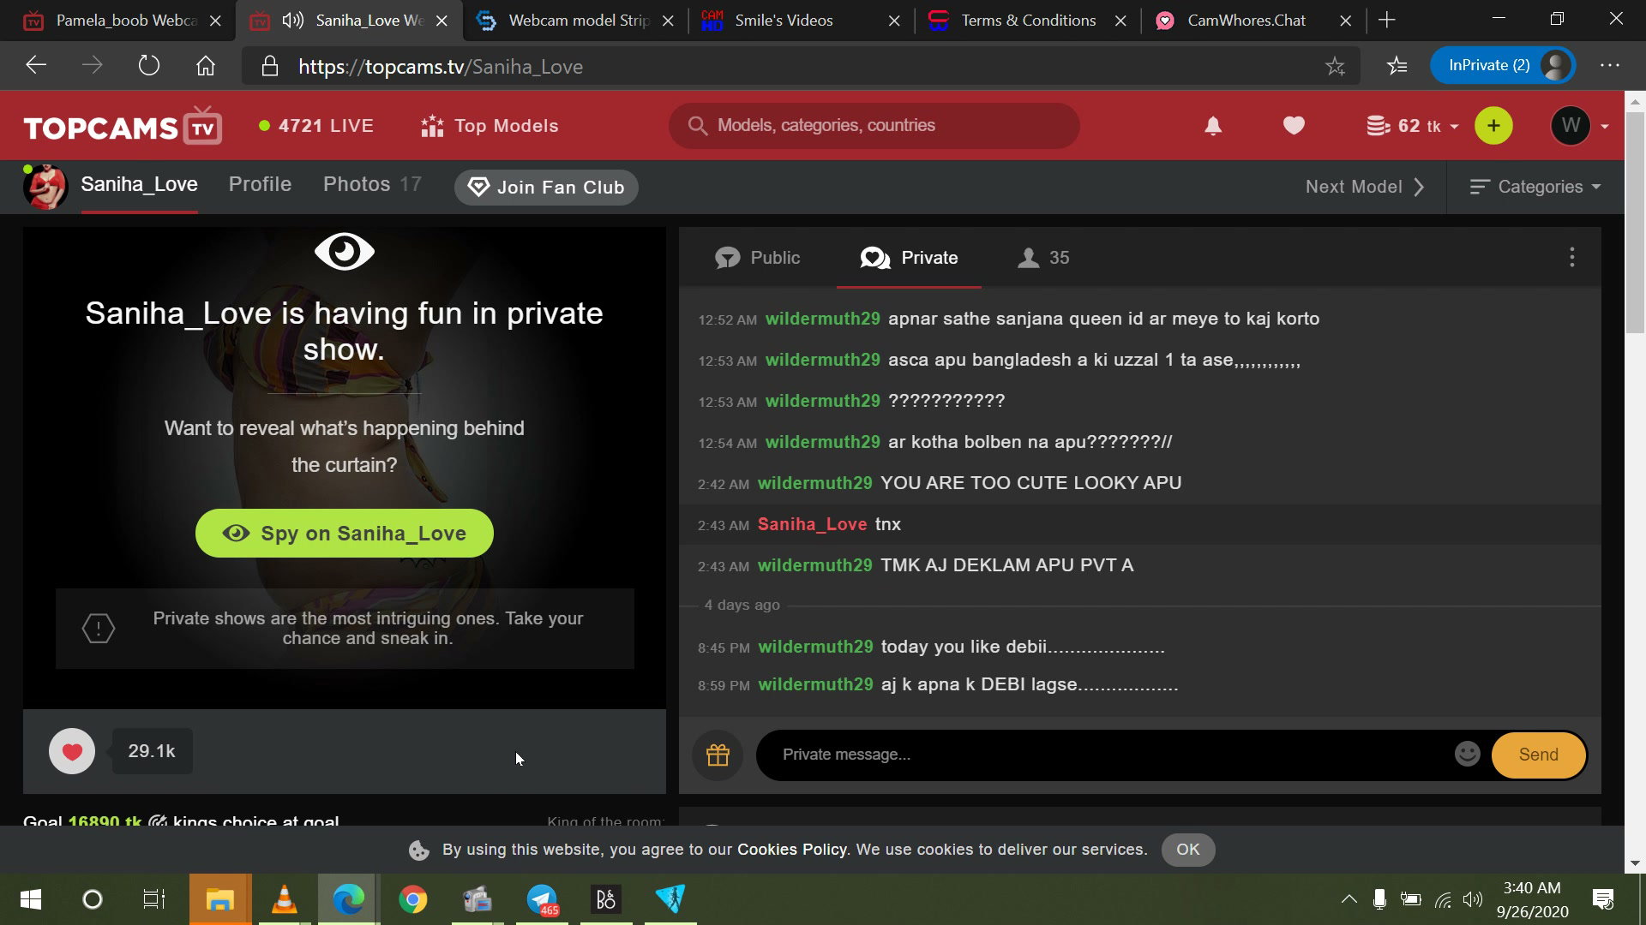This screenshot has width=1646, height=925.
Task: Like the model with the heart button
Action: (72, 751)
